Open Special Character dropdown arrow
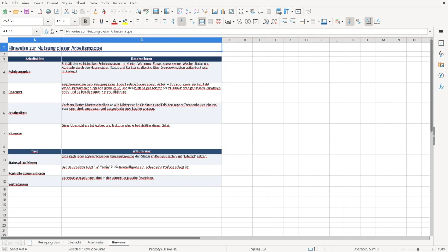 pyautogui.click(x=246, y=12)
